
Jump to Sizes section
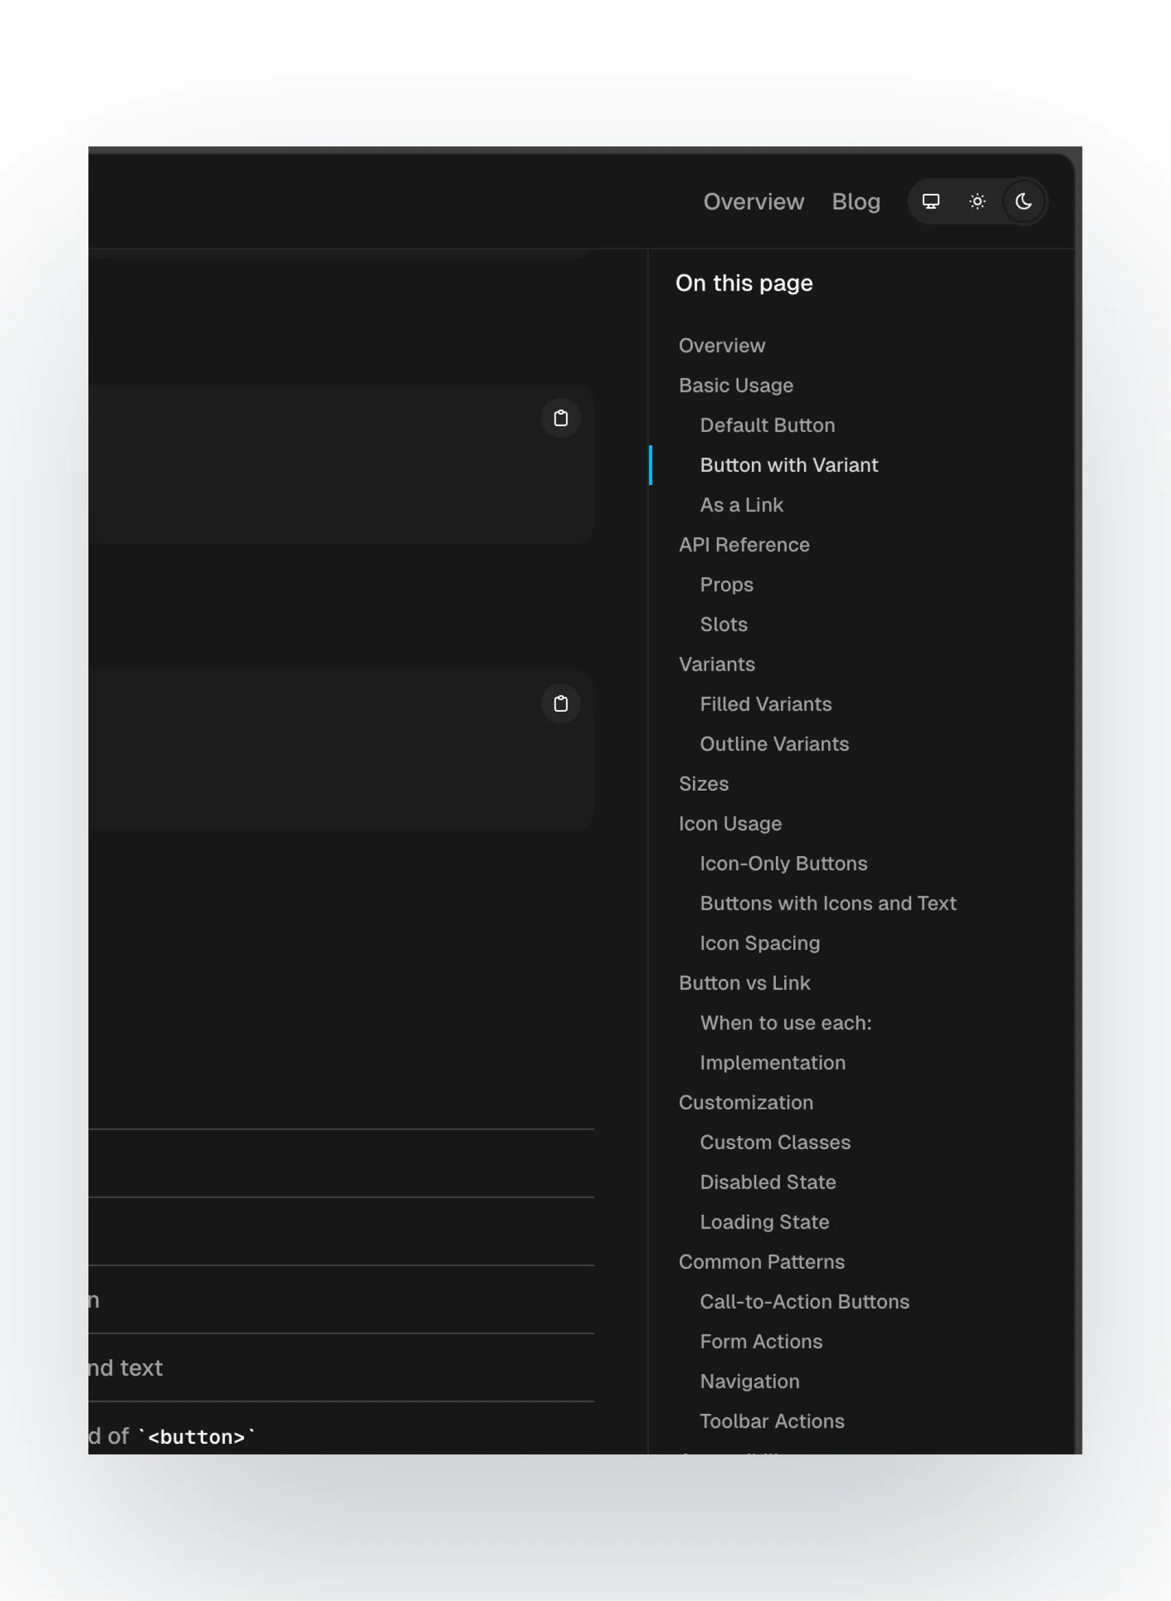703,784
